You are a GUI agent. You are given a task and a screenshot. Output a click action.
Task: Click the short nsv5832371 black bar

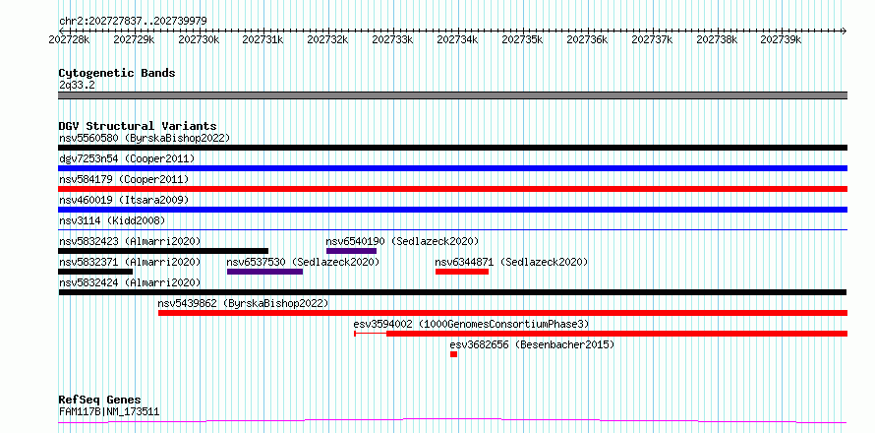(95, 272)
